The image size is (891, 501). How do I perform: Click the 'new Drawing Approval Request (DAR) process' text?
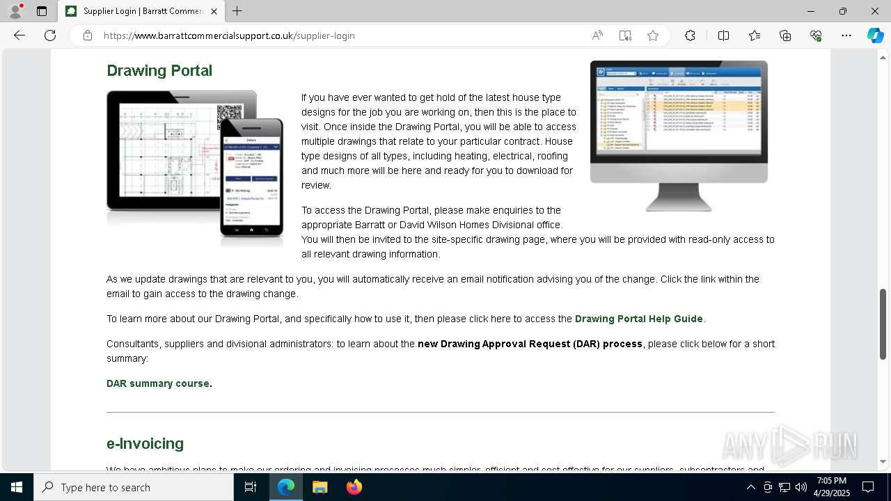pos(530,344)
